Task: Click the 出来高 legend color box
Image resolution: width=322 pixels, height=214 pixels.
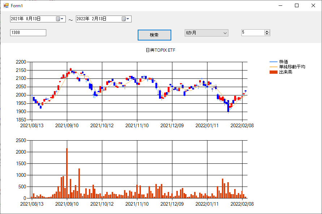Action: [273, 72]
